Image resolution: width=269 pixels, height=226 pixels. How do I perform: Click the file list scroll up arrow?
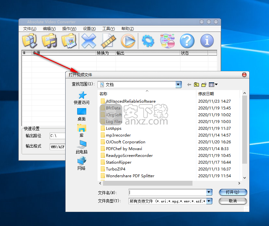tap(245, 93)
